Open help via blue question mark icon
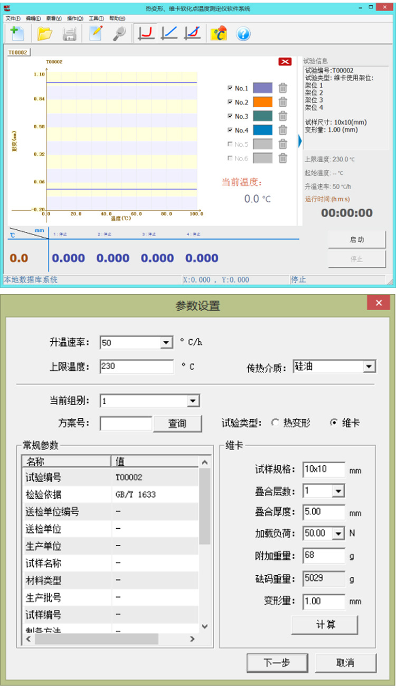Viewport: 396px width, 693px height. point(243,34)
